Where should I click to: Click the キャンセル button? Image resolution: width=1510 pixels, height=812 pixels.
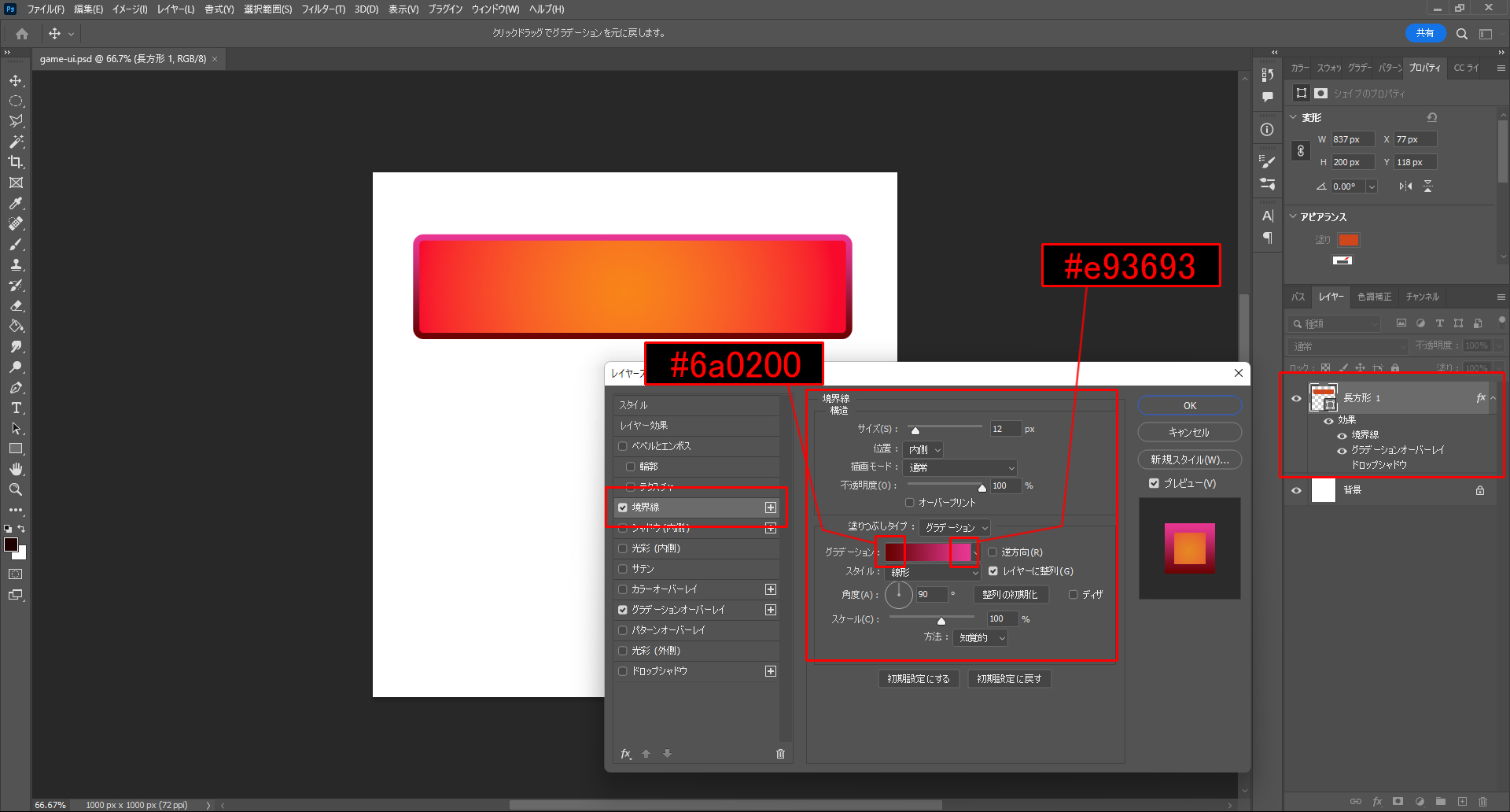(1189, 433)
